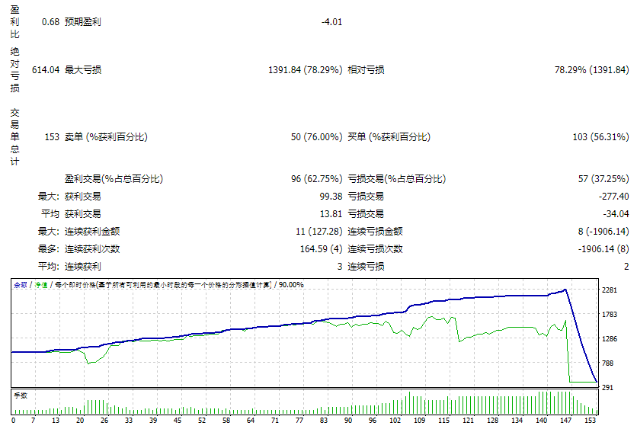Viewport: 637px width, 429px height.
Task: Click the 153 total trades number
Action: coord(52,137)
